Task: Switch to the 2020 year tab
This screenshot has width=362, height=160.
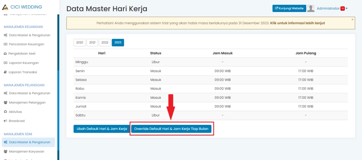Action: 80,42
